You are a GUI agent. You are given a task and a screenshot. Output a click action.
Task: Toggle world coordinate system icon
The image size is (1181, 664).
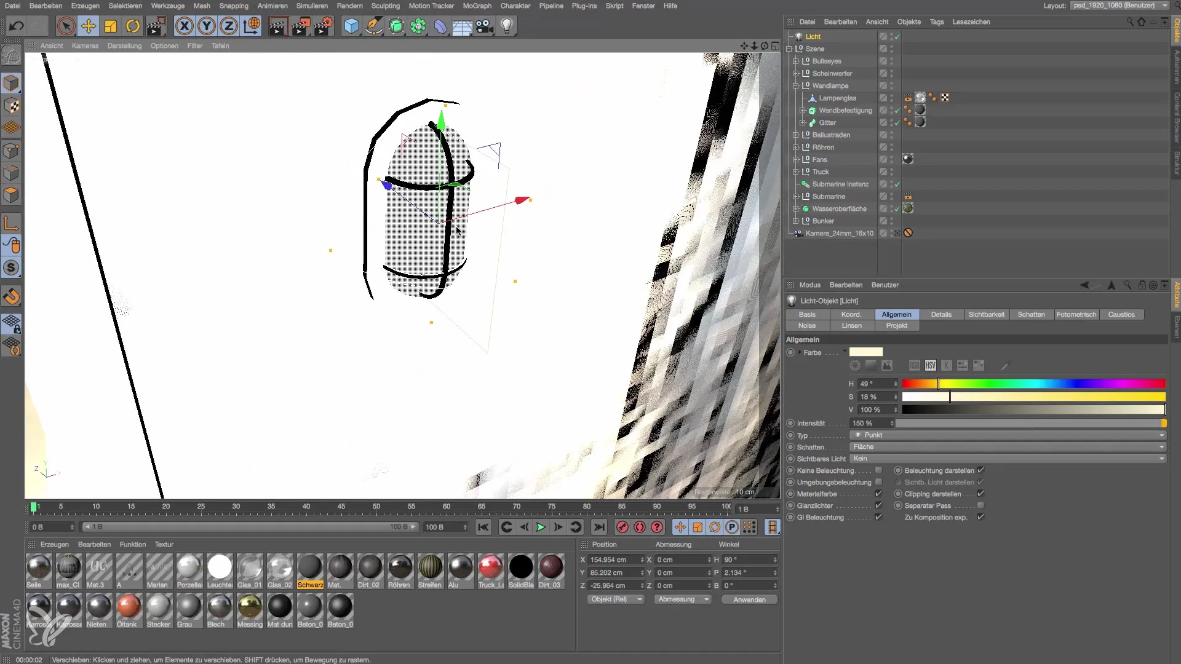(252, 26)
